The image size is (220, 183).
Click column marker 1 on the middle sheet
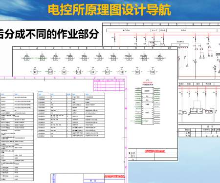tap(21, 48)
